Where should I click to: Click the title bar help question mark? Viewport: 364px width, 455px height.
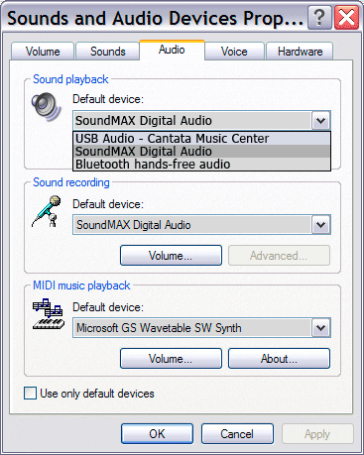click(x=319, y=18)
